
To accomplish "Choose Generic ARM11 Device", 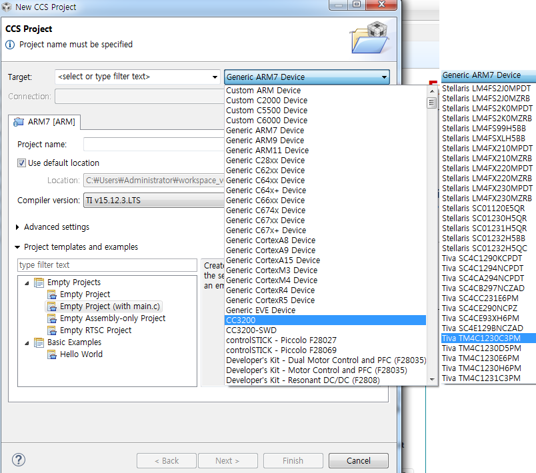I will pos(267,151).
